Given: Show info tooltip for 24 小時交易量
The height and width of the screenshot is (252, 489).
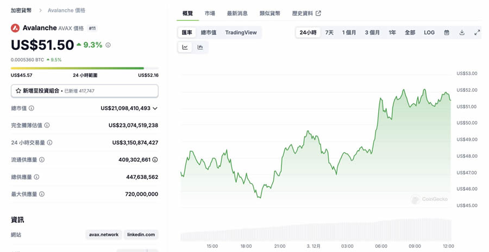Looking at the screenshot, I should pos(49,143).
